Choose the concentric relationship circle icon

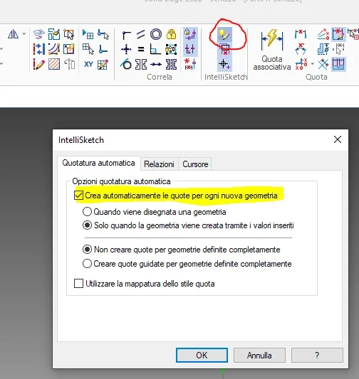point(156,34)
